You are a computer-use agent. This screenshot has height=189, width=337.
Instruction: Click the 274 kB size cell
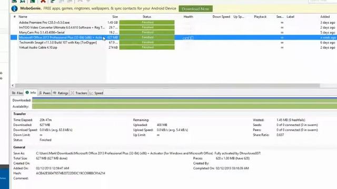point(113,48)
